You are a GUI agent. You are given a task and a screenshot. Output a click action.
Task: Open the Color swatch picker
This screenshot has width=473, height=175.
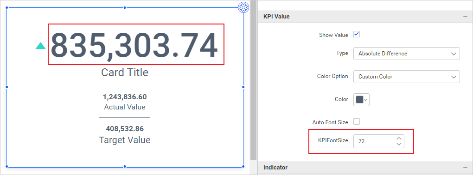361,100
